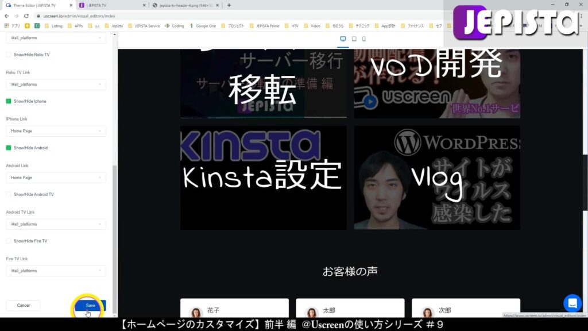The width and height of the screenshot is (588, 331).
Task: Open the ファイナンス bookmark folder
Action: [x=412, y=26]
